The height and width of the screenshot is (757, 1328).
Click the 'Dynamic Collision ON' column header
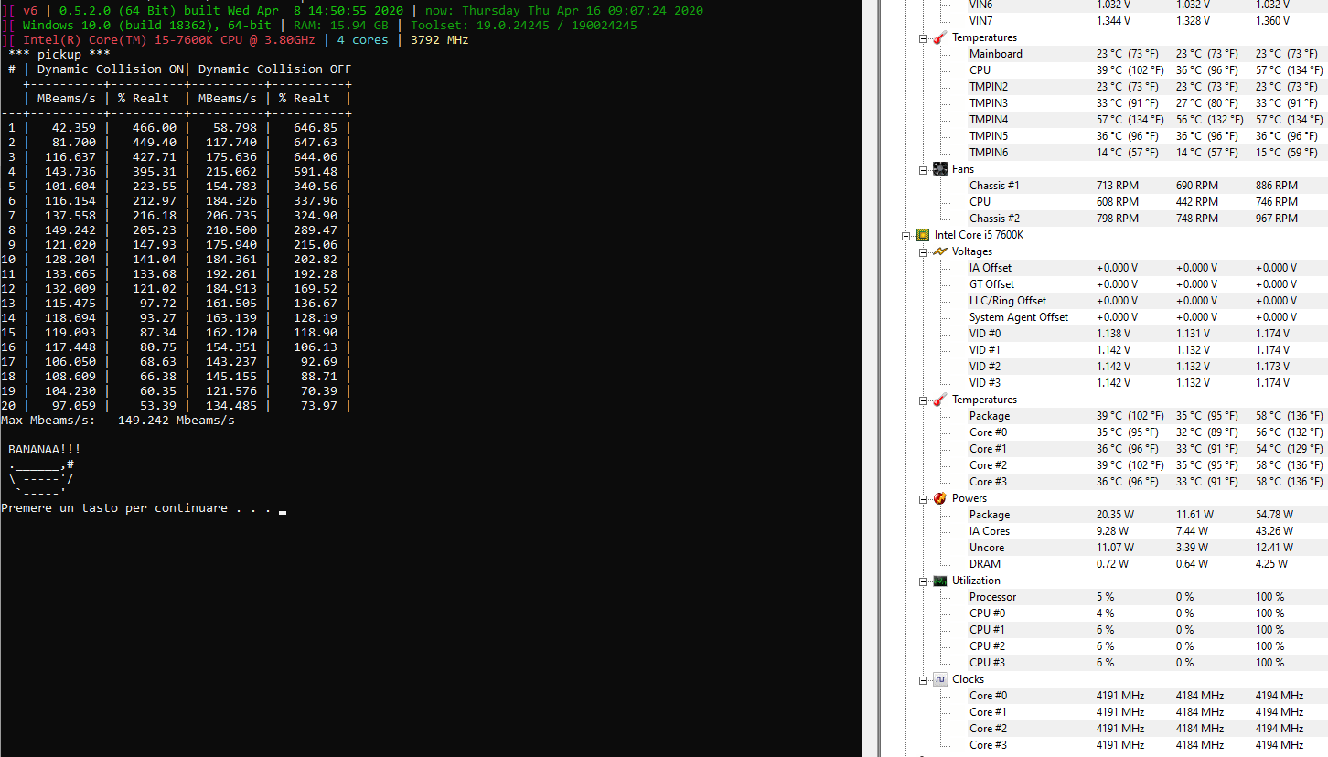pos(111,69)
